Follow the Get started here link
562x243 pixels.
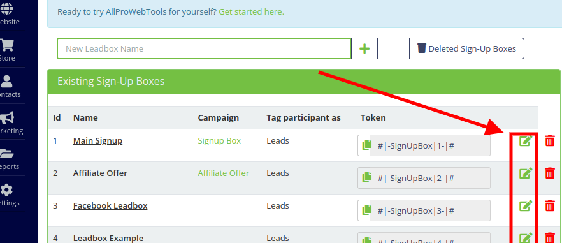(251, 12)
